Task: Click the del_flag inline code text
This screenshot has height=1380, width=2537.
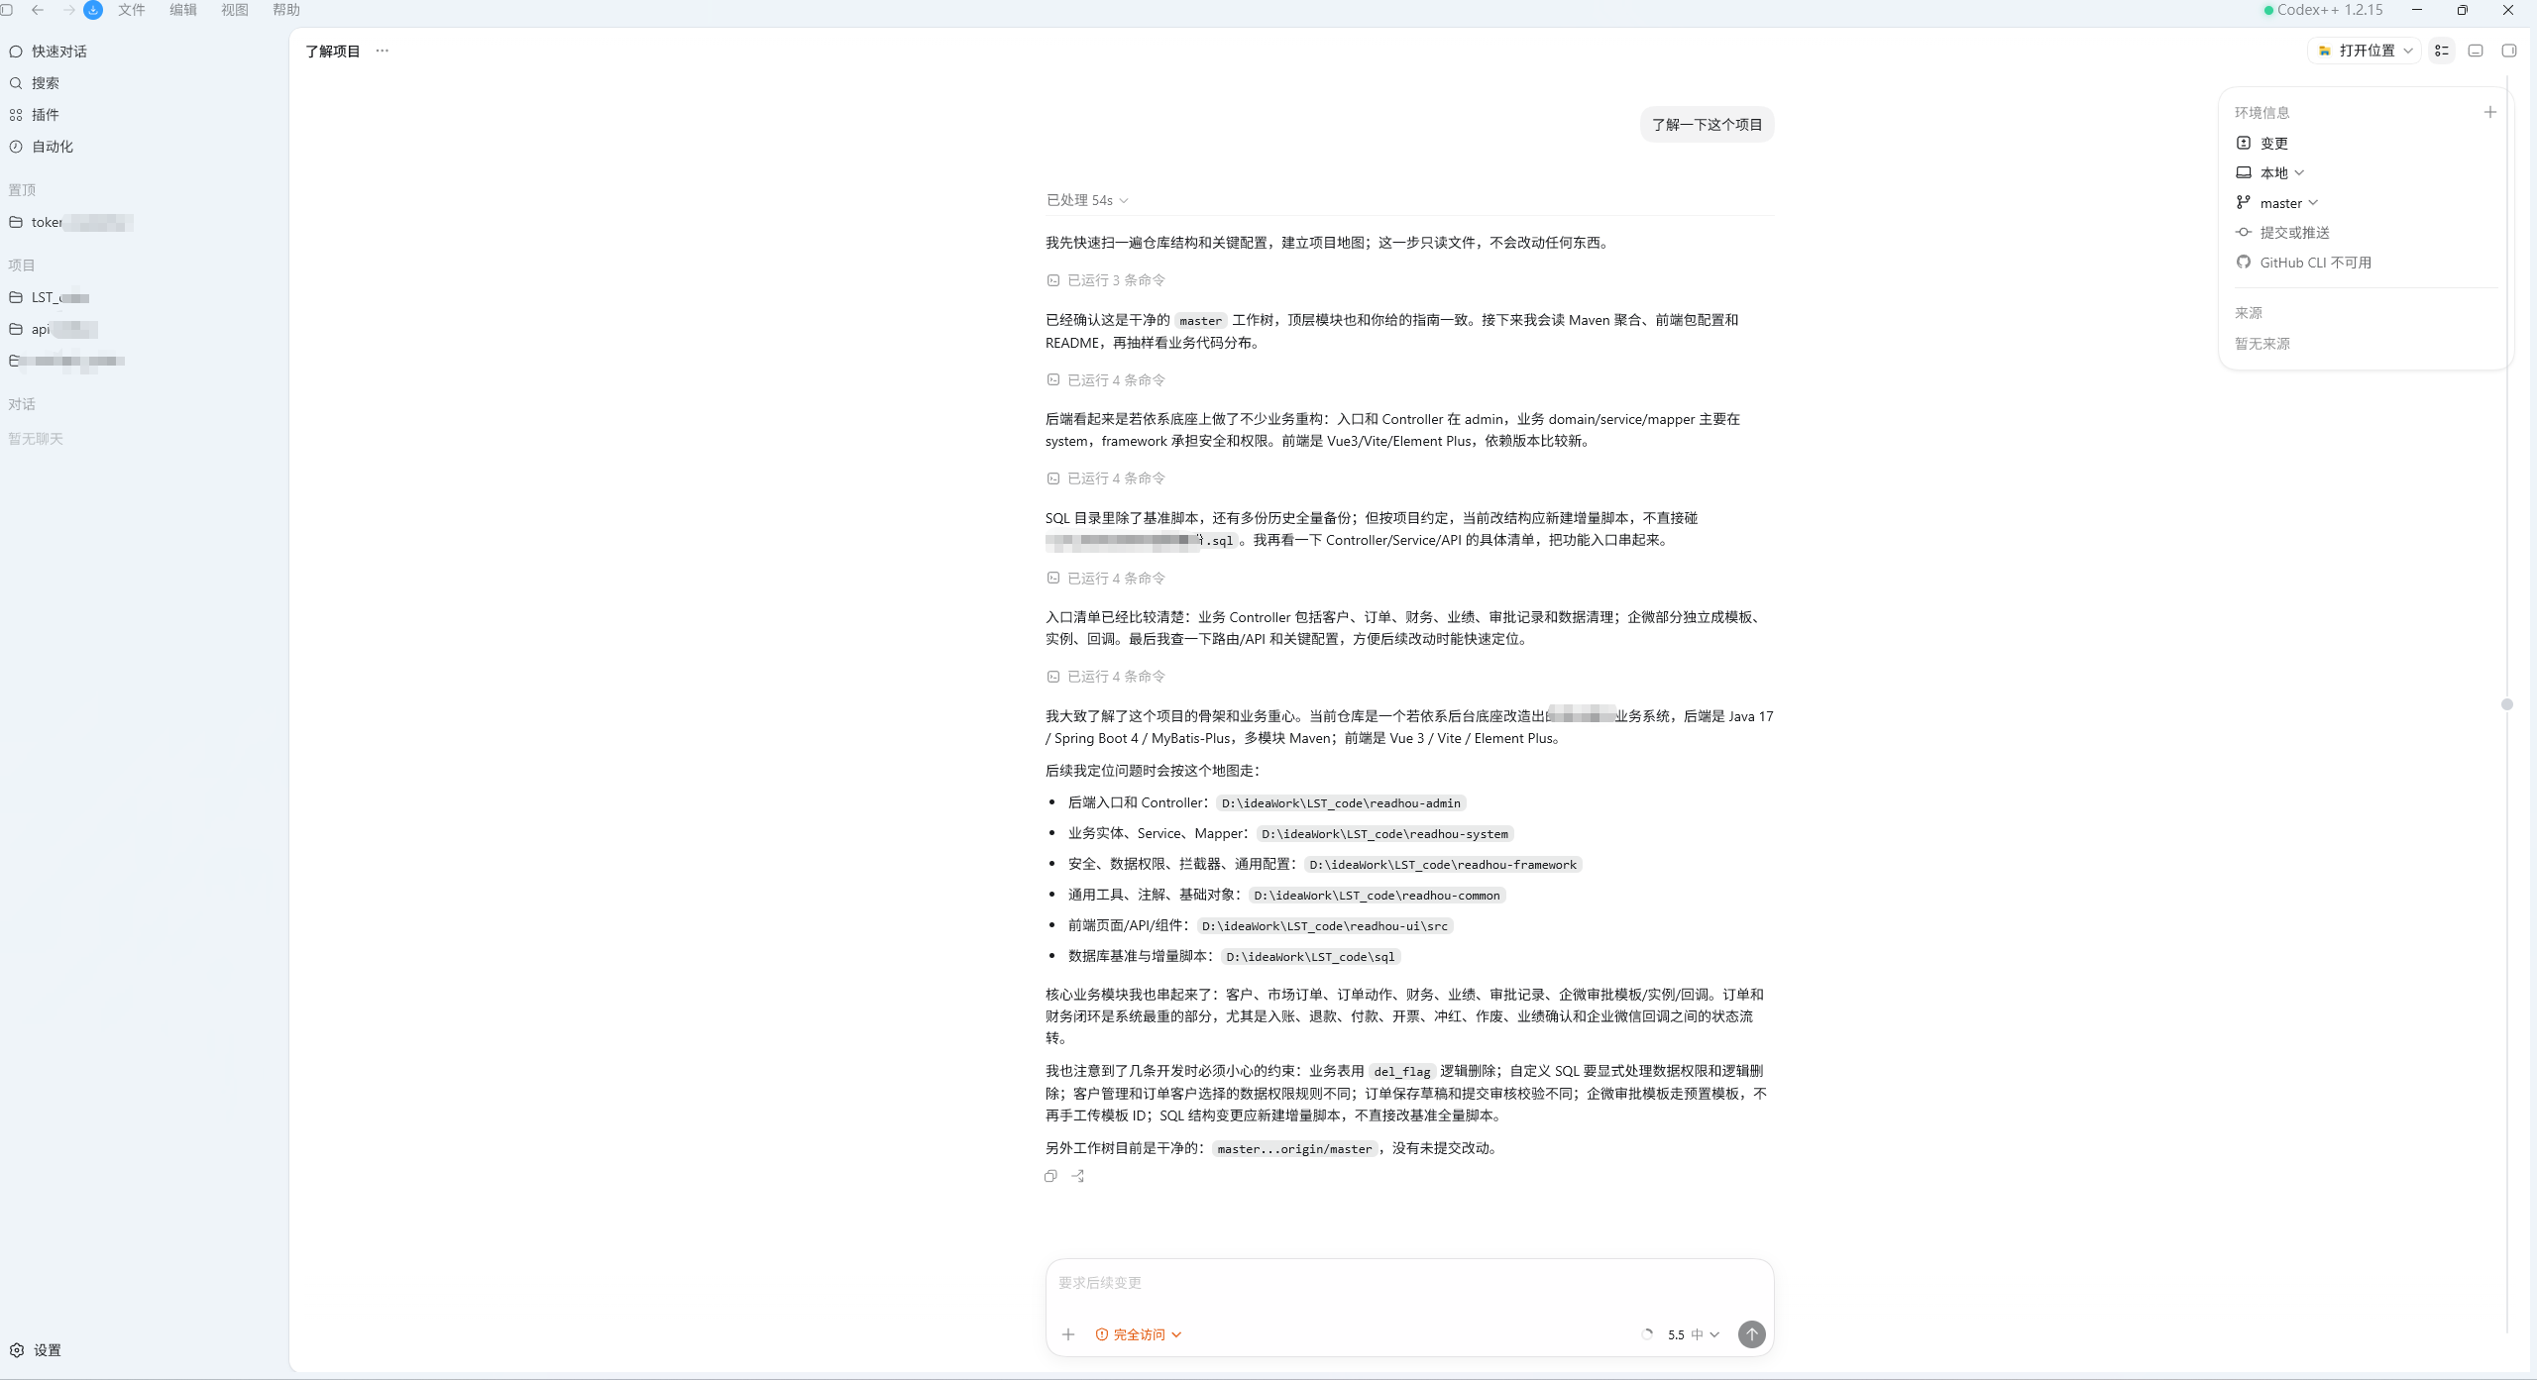Action: (x=1401, y=1072)
